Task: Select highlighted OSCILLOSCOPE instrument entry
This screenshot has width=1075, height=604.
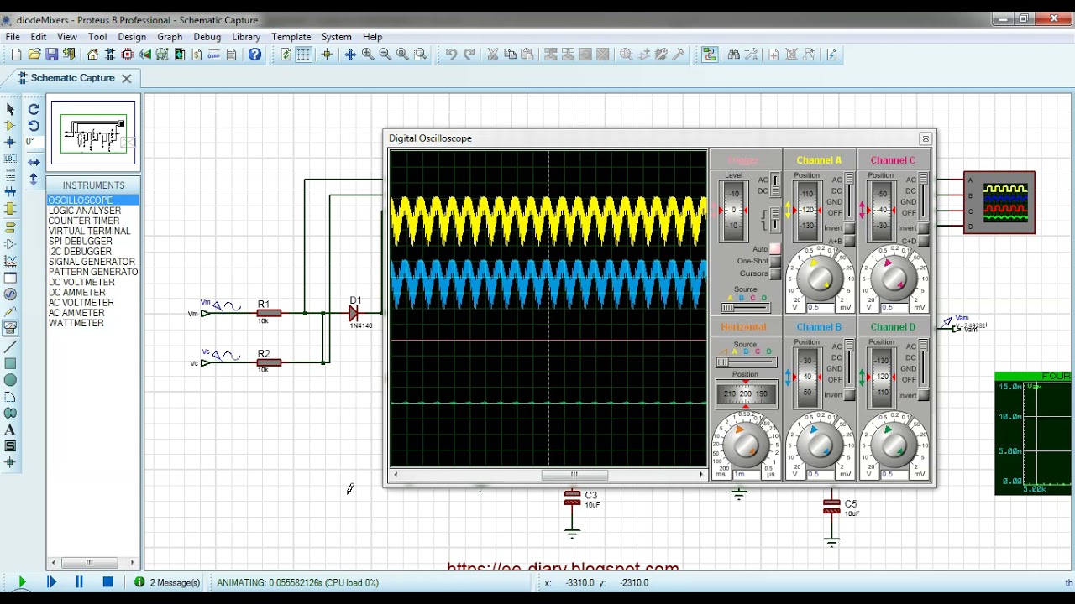Action: pos(92,200)
